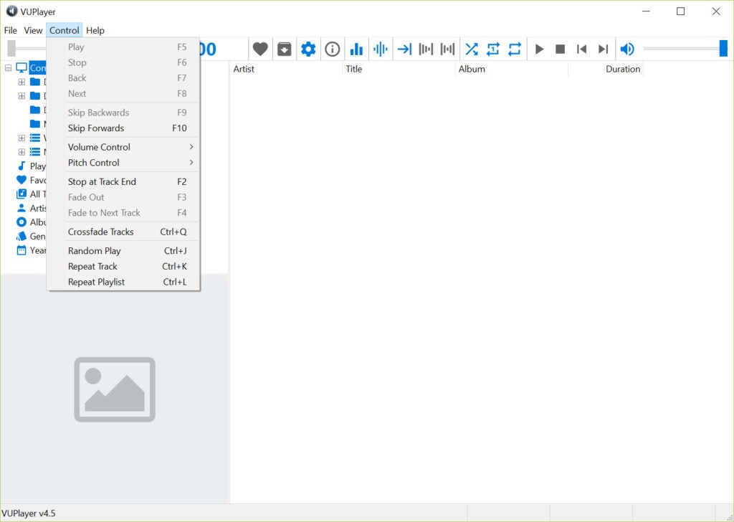Collapse the Computer tree root node
Screen dimensions: 734x522
pyautogui.click(x=8, y=68)
